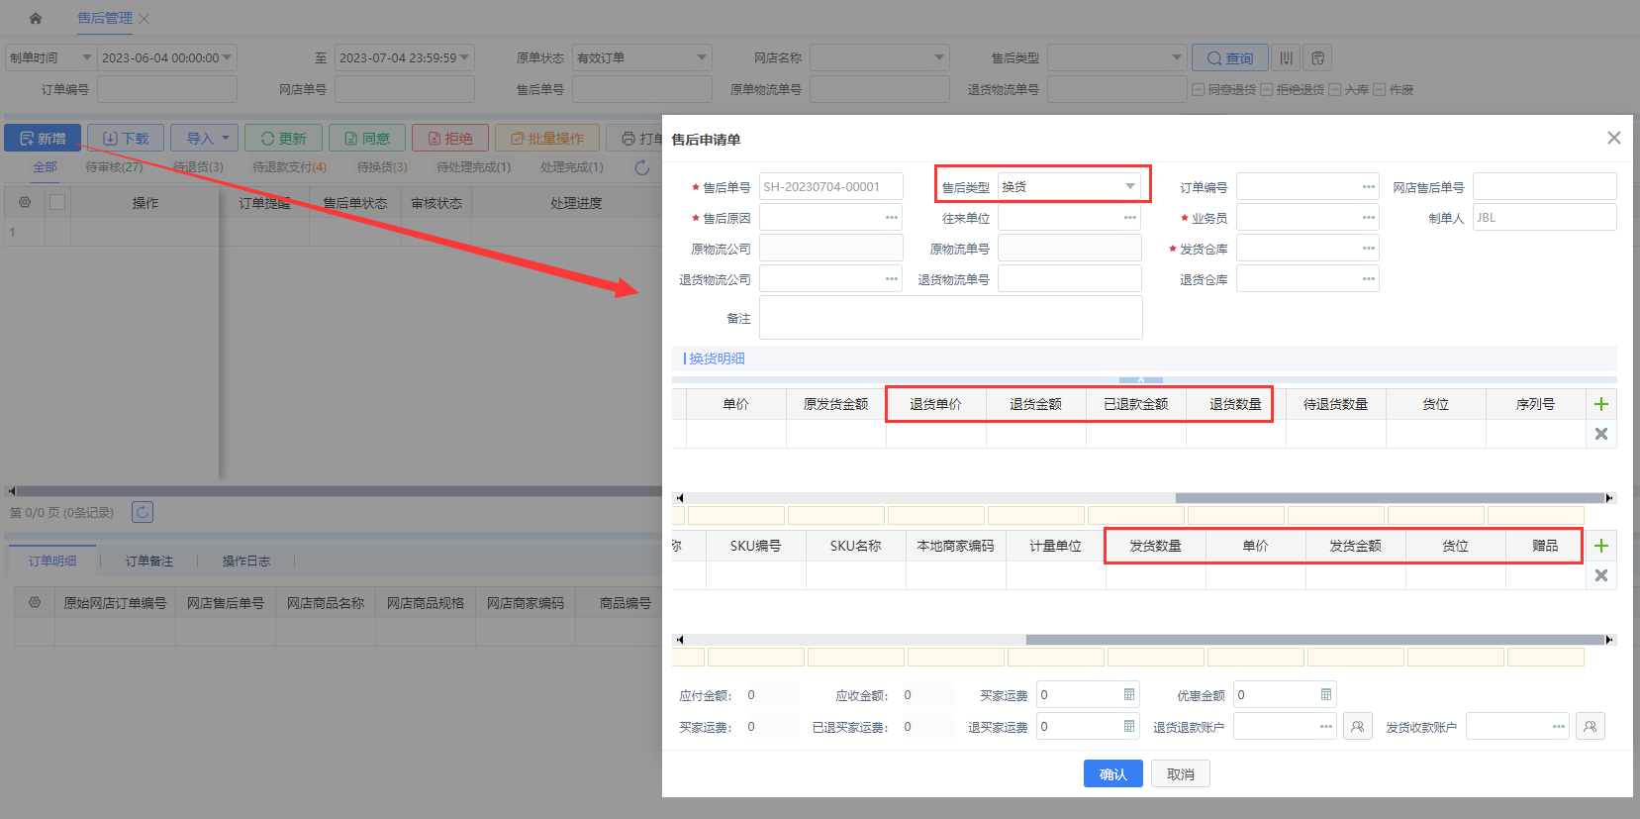Click the save-filter icon right of column layout
The image size is (1640, 819).
click(x=1317, y=58)
